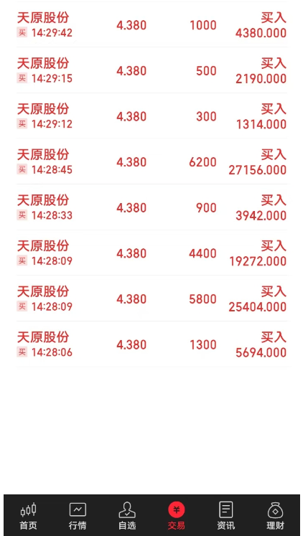The height and width of the screenshot is (536, 308).
Task: Open the trade with quantity 4400
Action: click(x=151, y=253)
